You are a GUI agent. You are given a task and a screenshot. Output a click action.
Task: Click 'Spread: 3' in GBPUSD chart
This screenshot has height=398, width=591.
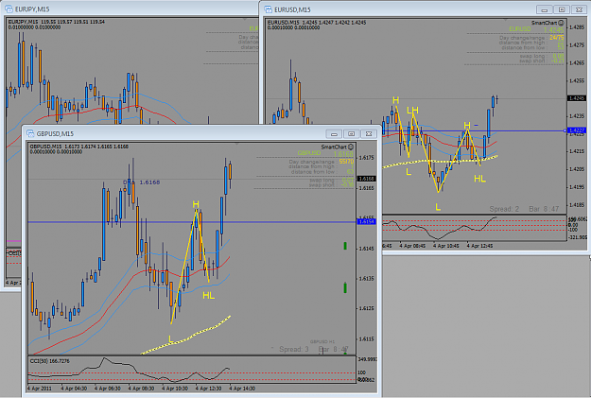point(294,350)
